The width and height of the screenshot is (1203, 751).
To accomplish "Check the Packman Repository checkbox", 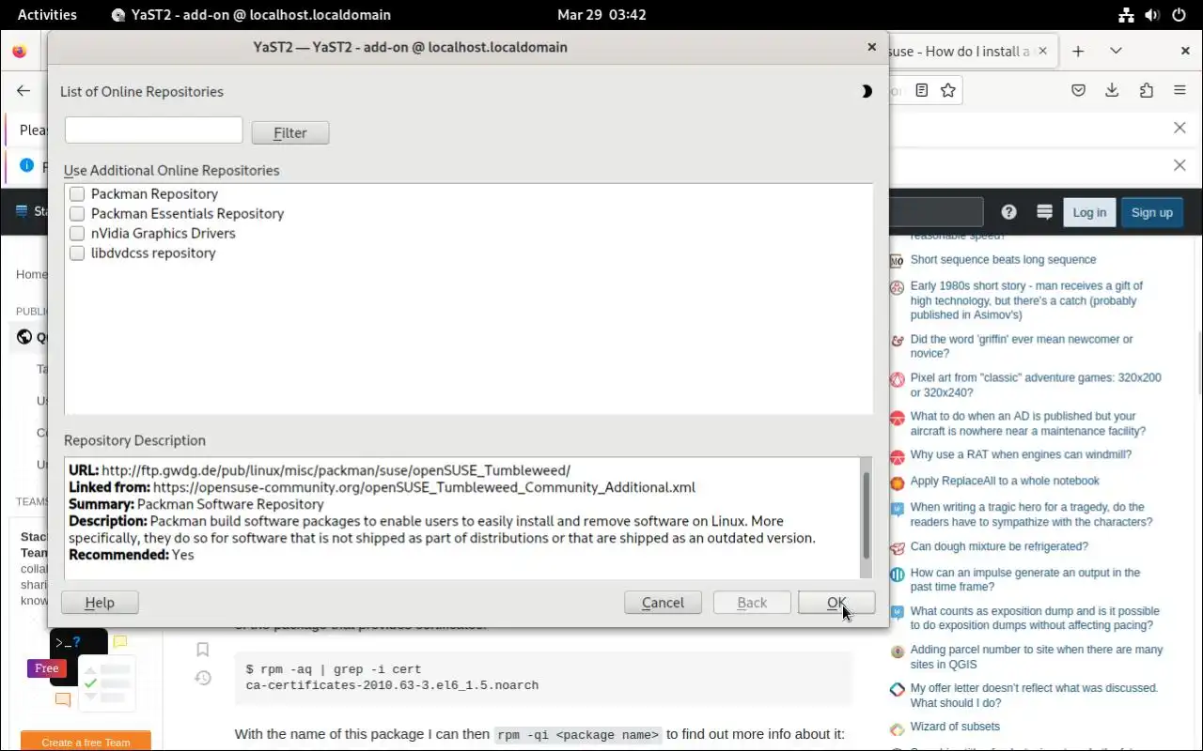I will pyautogui.click(x=77, y=193).
